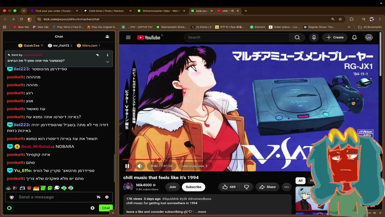
Task: Open the YouTube Create menu
Action: tap(335, 37)
